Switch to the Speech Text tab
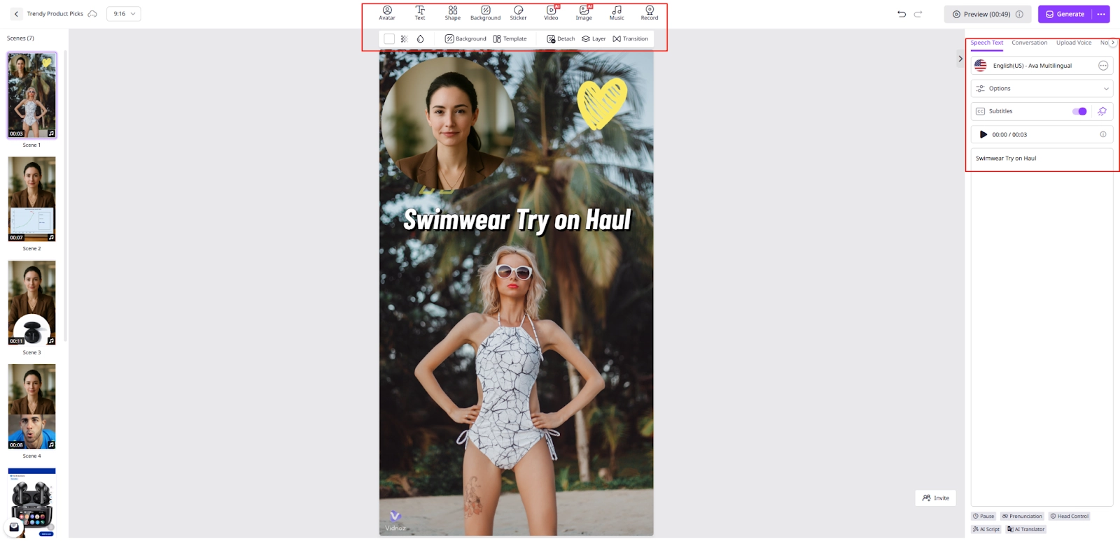This screenshot has width=1120, height=541. 986,43
